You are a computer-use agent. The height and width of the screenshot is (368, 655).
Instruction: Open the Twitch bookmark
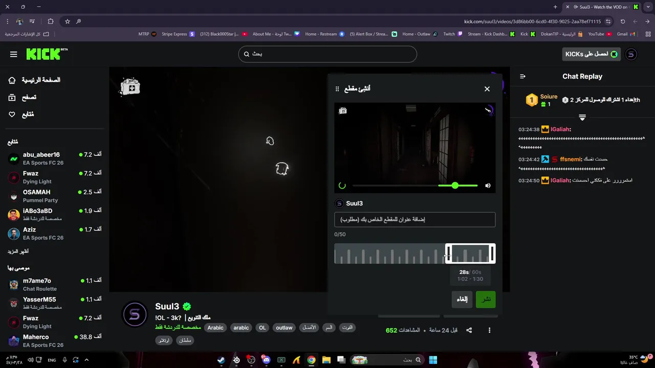pos(453,34)
